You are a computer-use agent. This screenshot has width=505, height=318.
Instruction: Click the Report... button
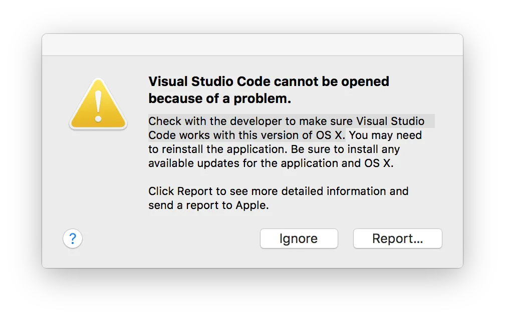(397, 238)
